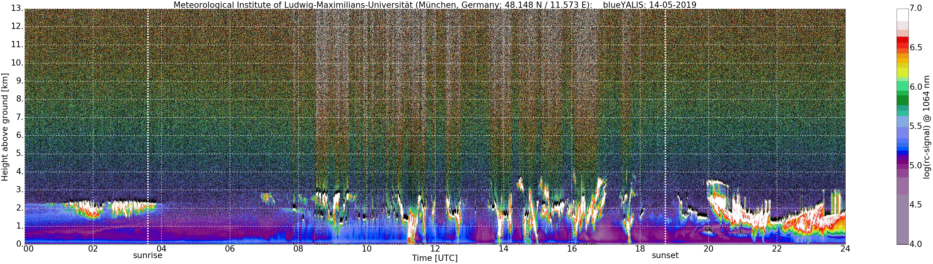Click the y-axis tick label '3.'

19,189
